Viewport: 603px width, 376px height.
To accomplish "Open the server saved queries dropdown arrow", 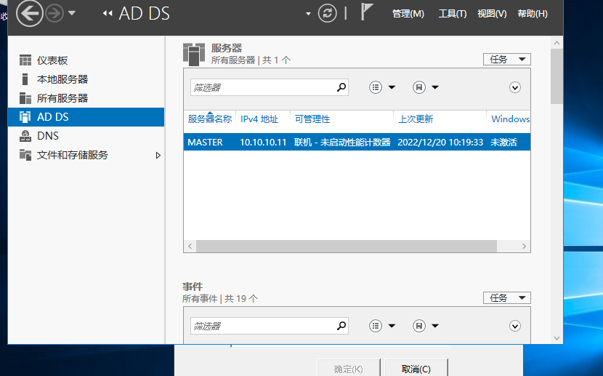I will click(x=435, y=87).
